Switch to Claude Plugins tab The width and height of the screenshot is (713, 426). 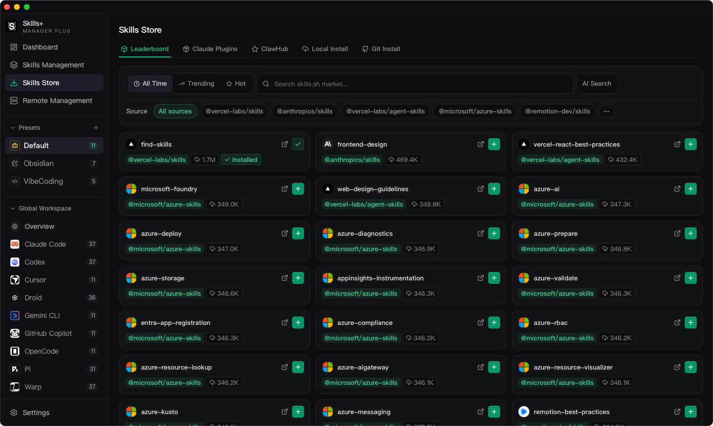click(x=210, y=49)
